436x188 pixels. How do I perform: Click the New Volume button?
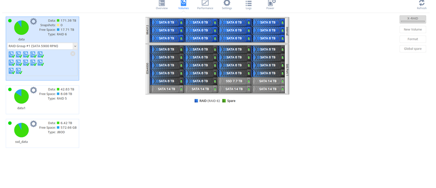[412, 30]
